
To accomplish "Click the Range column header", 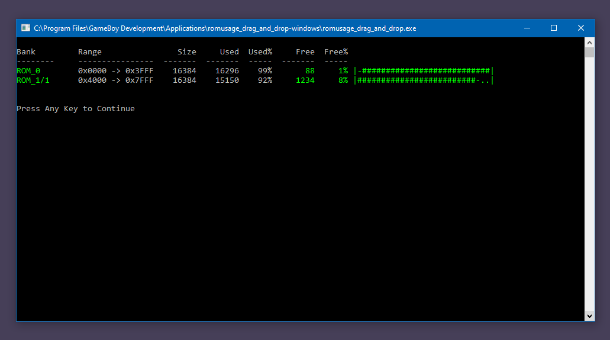I will (x=90, y=52).
